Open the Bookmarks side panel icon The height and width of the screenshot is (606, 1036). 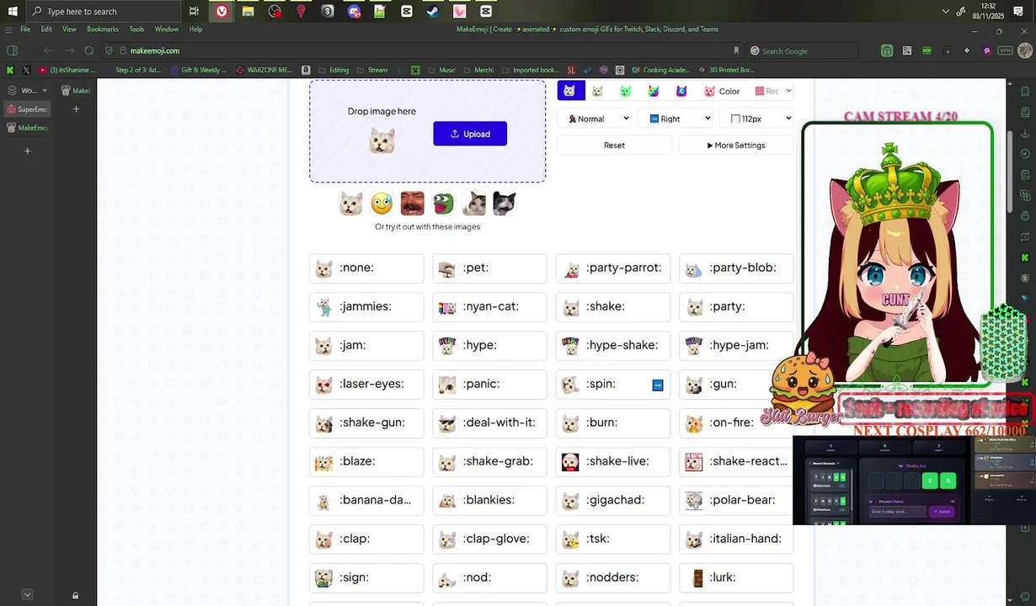pos(1025,92)
